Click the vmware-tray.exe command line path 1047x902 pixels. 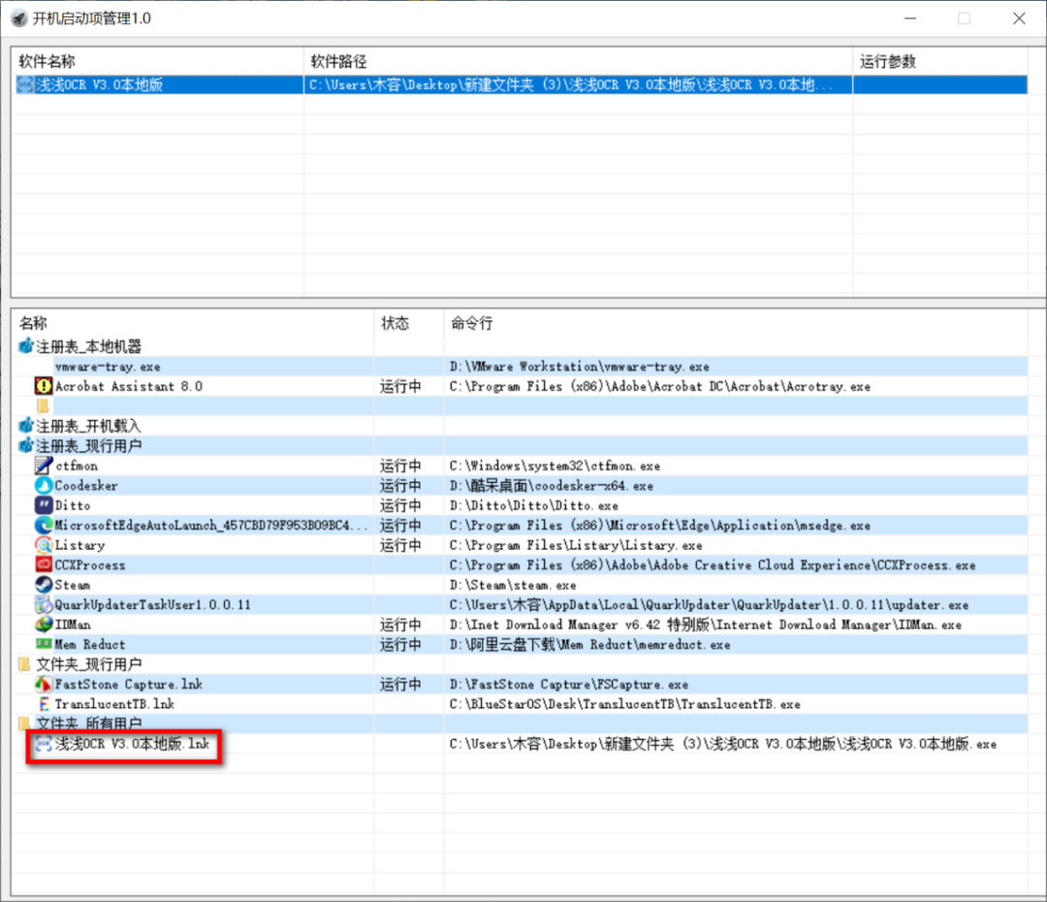tap(579, 367)
